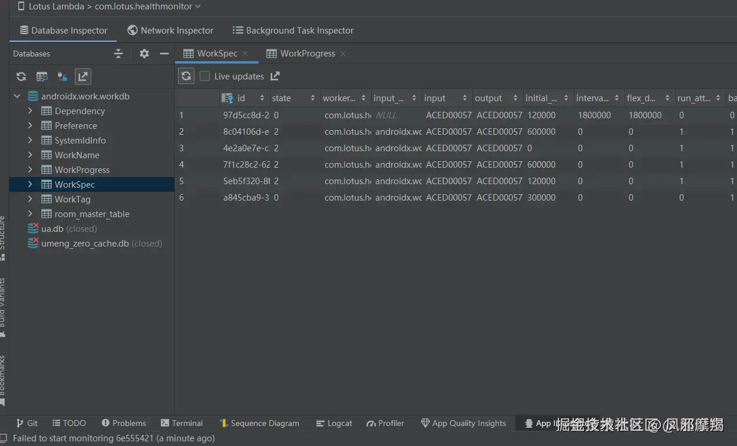The image size is (737, 446).
Task: Click the room_master_table table icon
Action: tap(47, 214)
